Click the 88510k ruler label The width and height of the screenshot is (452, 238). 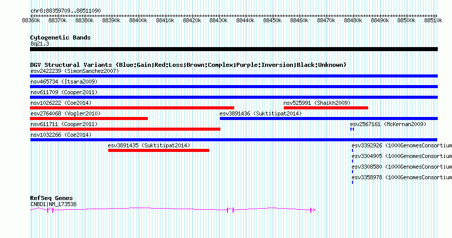[x=433, y=20]
